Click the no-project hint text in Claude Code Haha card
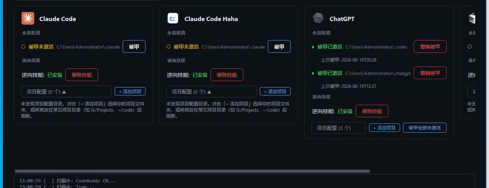This screenshot has height=188, width=489. pyautogui.click(x=228, y=110)
